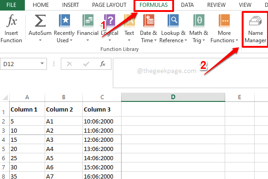This screenshot has height=179, width=268.
Task: Click the formula bar enter checkmark icon
Action: tap(86, 64)
